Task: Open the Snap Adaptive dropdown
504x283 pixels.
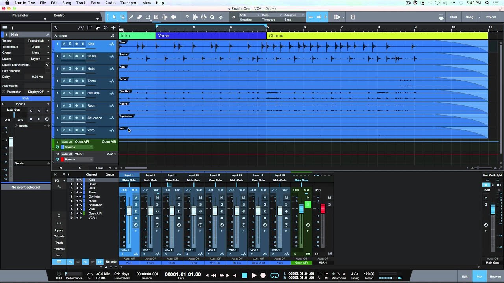Action: click(294, 15)
